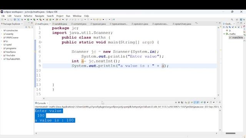Minimize the Console view panel
The image size is (246, 138).
pos(217,102)
